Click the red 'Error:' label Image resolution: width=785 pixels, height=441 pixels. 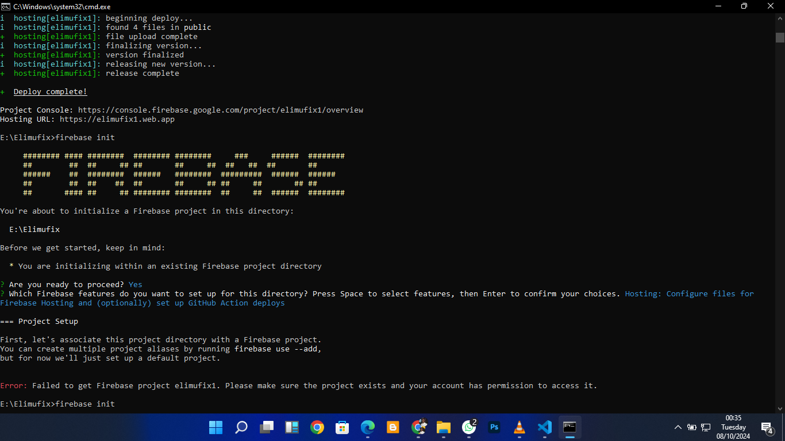pyautogui.click(x=14, y=386)
